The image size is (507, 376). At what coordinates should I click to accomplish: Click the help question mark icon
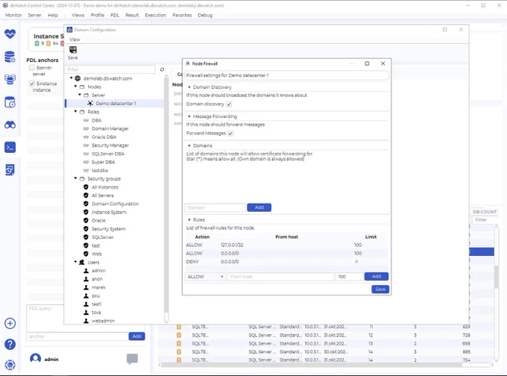pyautogui.click(x=10, y=344)
